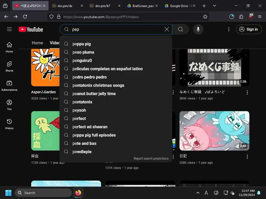Screen dimensions: 266x199
Task: Open Shorts in the left sidebar
Action: tap(9, 67)
